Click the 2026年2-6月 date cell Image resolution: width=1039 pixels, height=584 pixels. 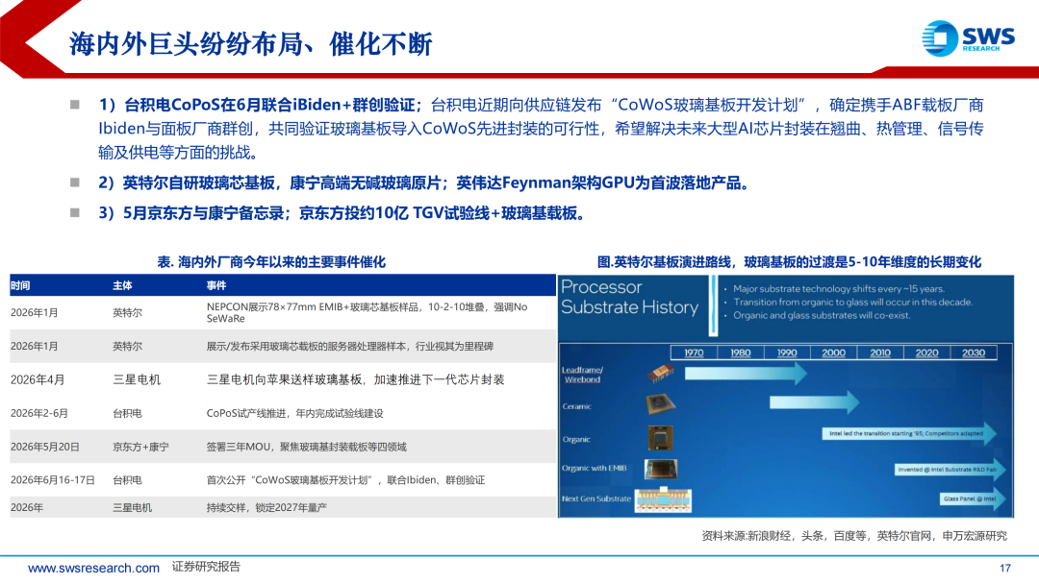tap(39, 413)
